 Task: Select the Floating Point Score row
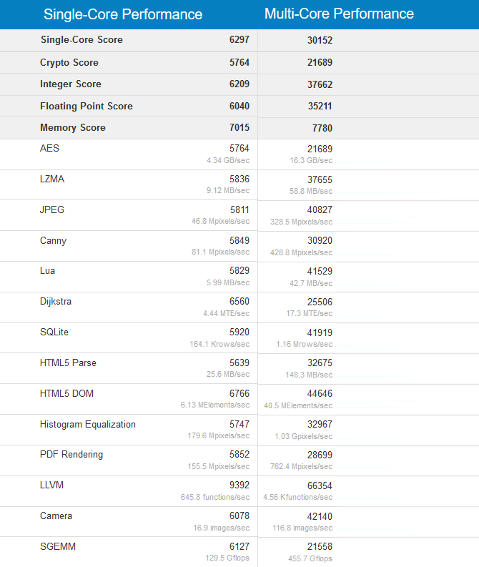[239, 106]
